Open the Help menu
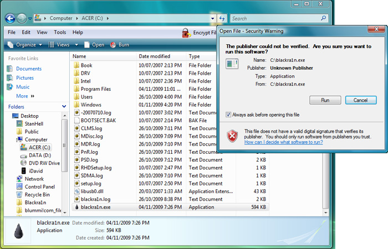This screenshot has width=388, height=249. (78, 32)
